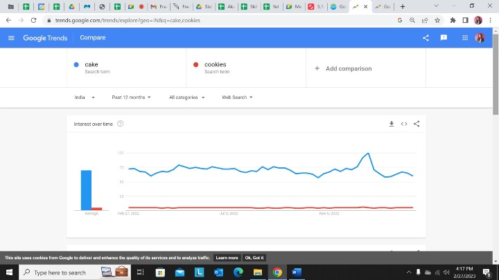Open Task View on the taskbar
Screen dimensions: 499x280
pos(140,272)
